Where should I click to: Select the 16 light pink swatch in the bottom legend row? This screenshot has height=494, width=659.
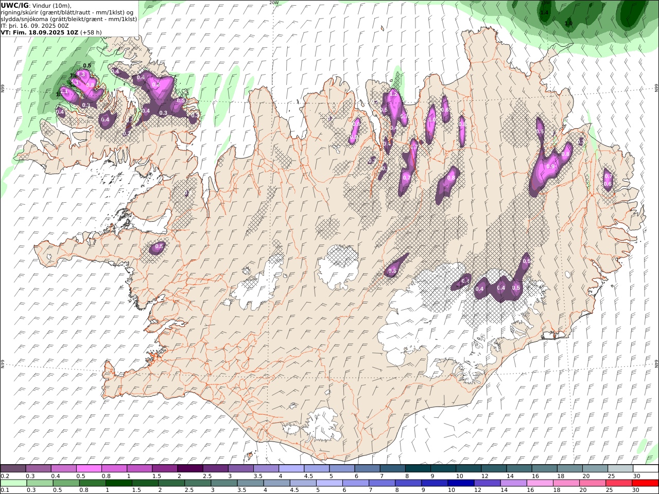(540, 483)
